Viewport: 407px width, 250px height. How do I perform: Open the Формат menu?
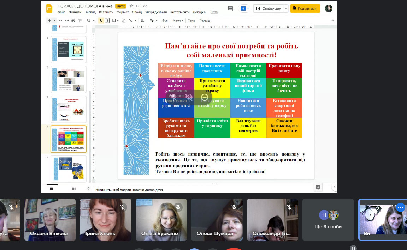tap(123, 12)
